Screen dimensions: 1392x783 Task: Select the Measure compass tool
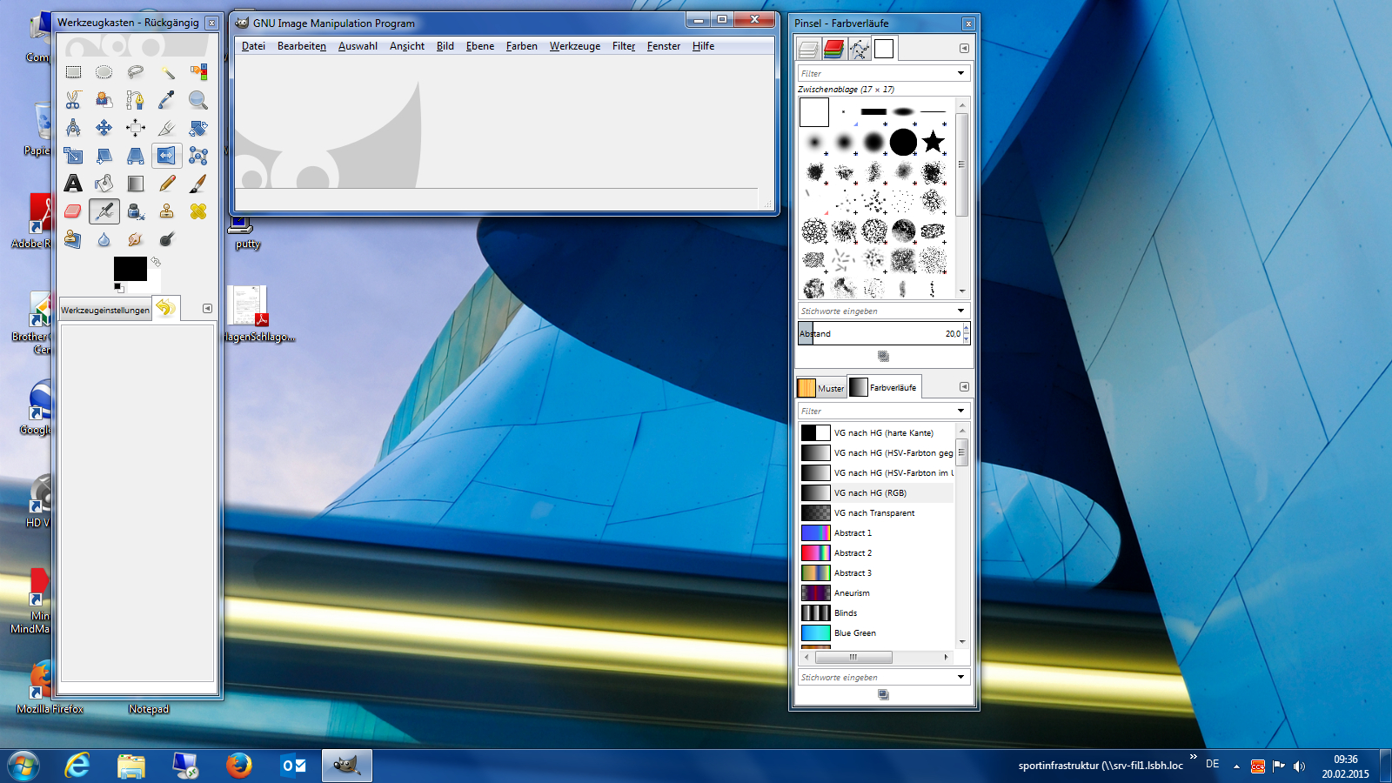73,128
